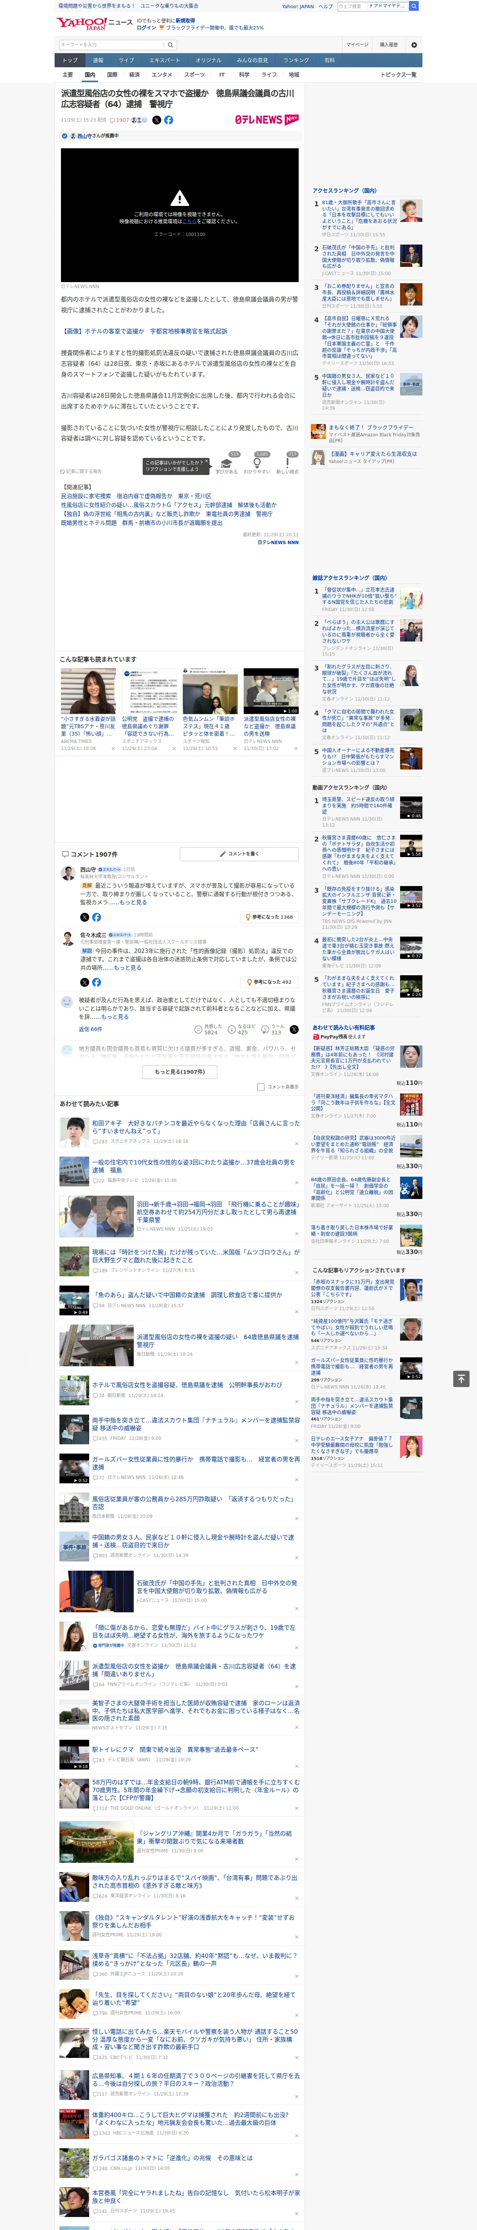The width and height of the screenshot is (477, 2230).
Task: Share 西山守's comment on X
Action: pos(84,917)
